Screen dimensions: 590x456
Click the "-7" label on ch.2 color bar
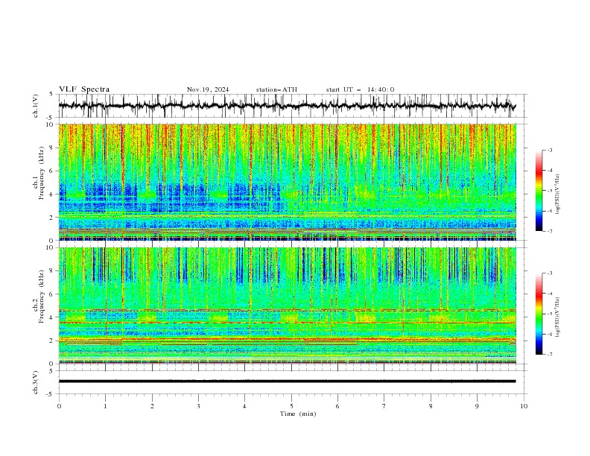pyautogui.click(x=550, y=354)
